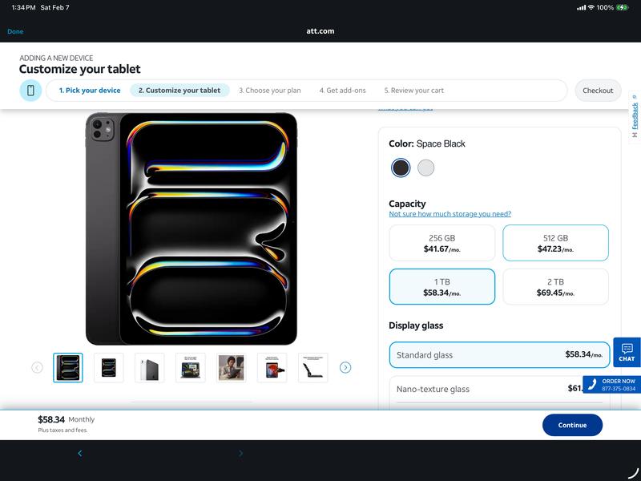Screen dimensions: 641x481
Task: Open the Feedback side tab
Action: (x=635, y=116)
